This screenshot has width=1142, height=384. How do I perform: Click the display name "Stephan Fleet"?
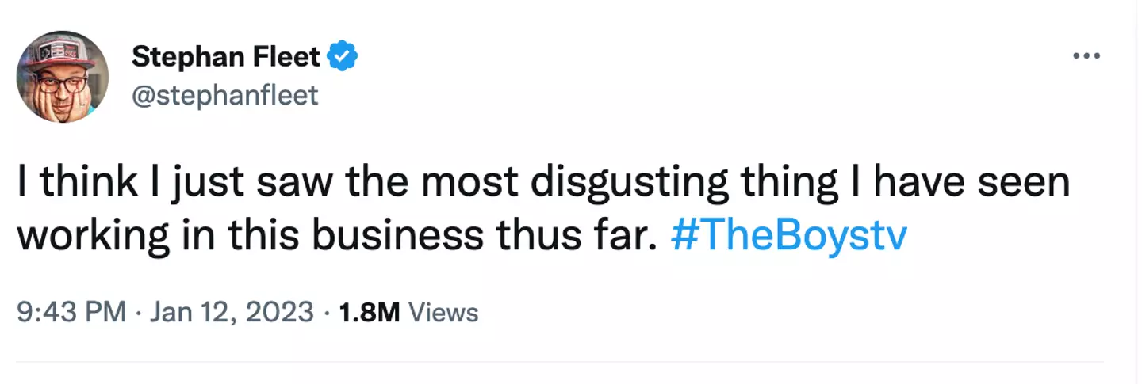tap(225, 57)
